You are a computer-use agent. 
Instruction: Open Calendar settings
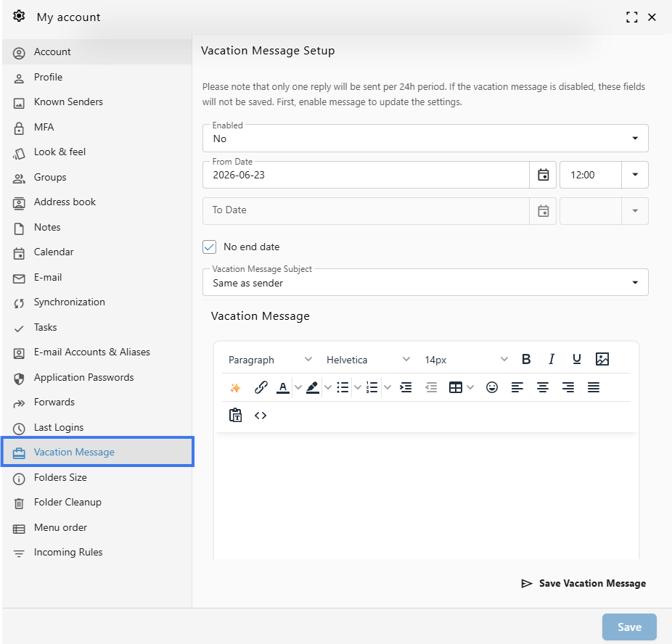pyautogui.click(x=97, y=252)
